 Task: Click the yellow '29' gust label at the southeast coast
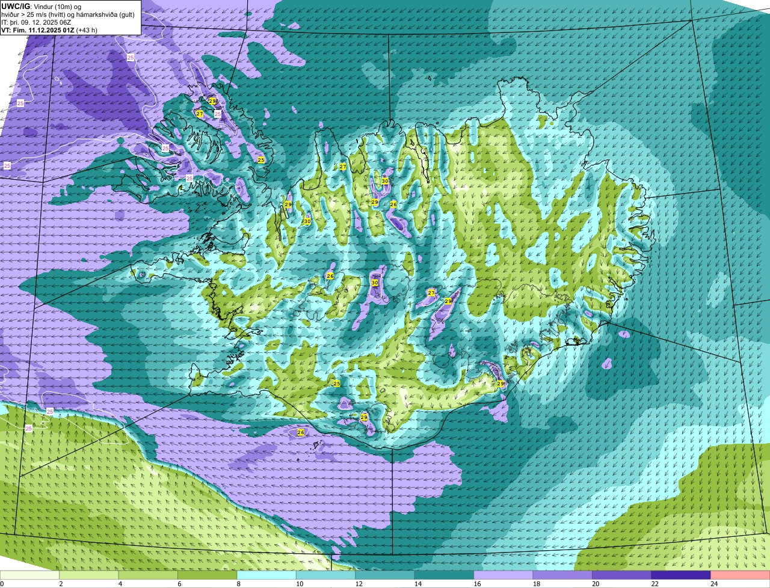tap(500, 384)
